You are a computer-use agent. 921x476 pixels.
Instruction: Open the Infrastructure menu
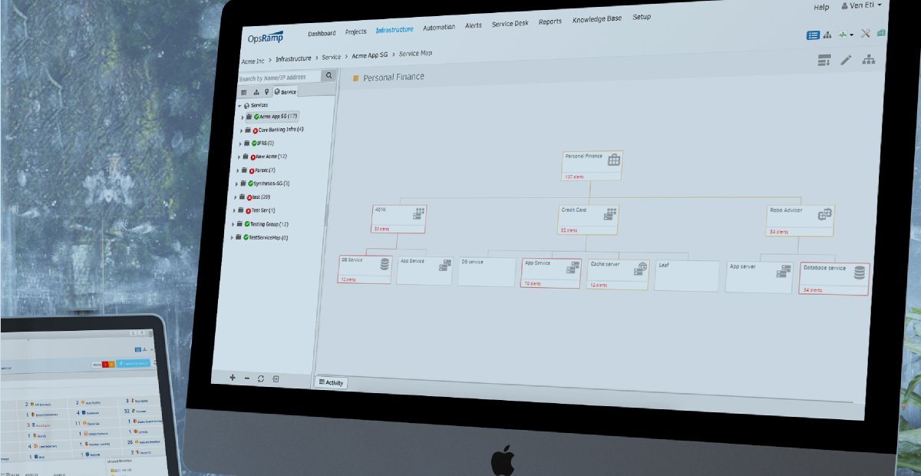click(x=394, y=30)
